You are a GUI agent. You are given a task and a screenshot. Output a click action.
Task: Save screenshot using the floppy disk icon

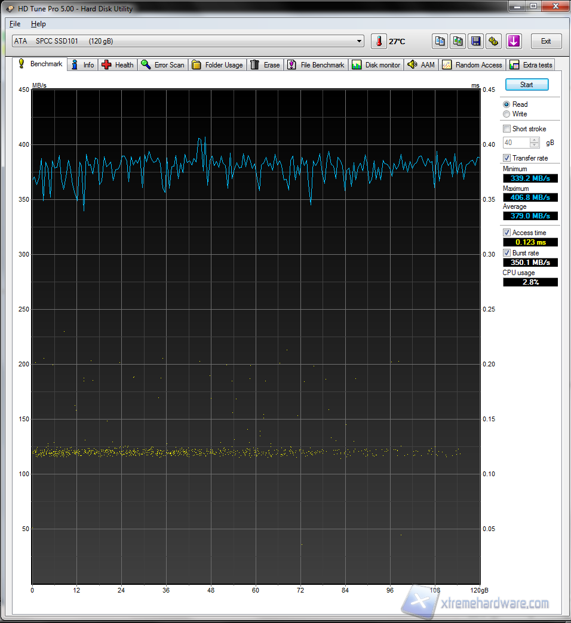point(476,41)
